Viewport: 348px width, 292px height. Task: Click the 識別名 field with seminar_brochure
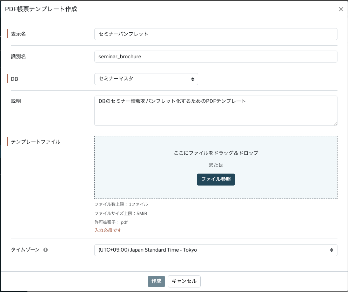pos(215,57)
